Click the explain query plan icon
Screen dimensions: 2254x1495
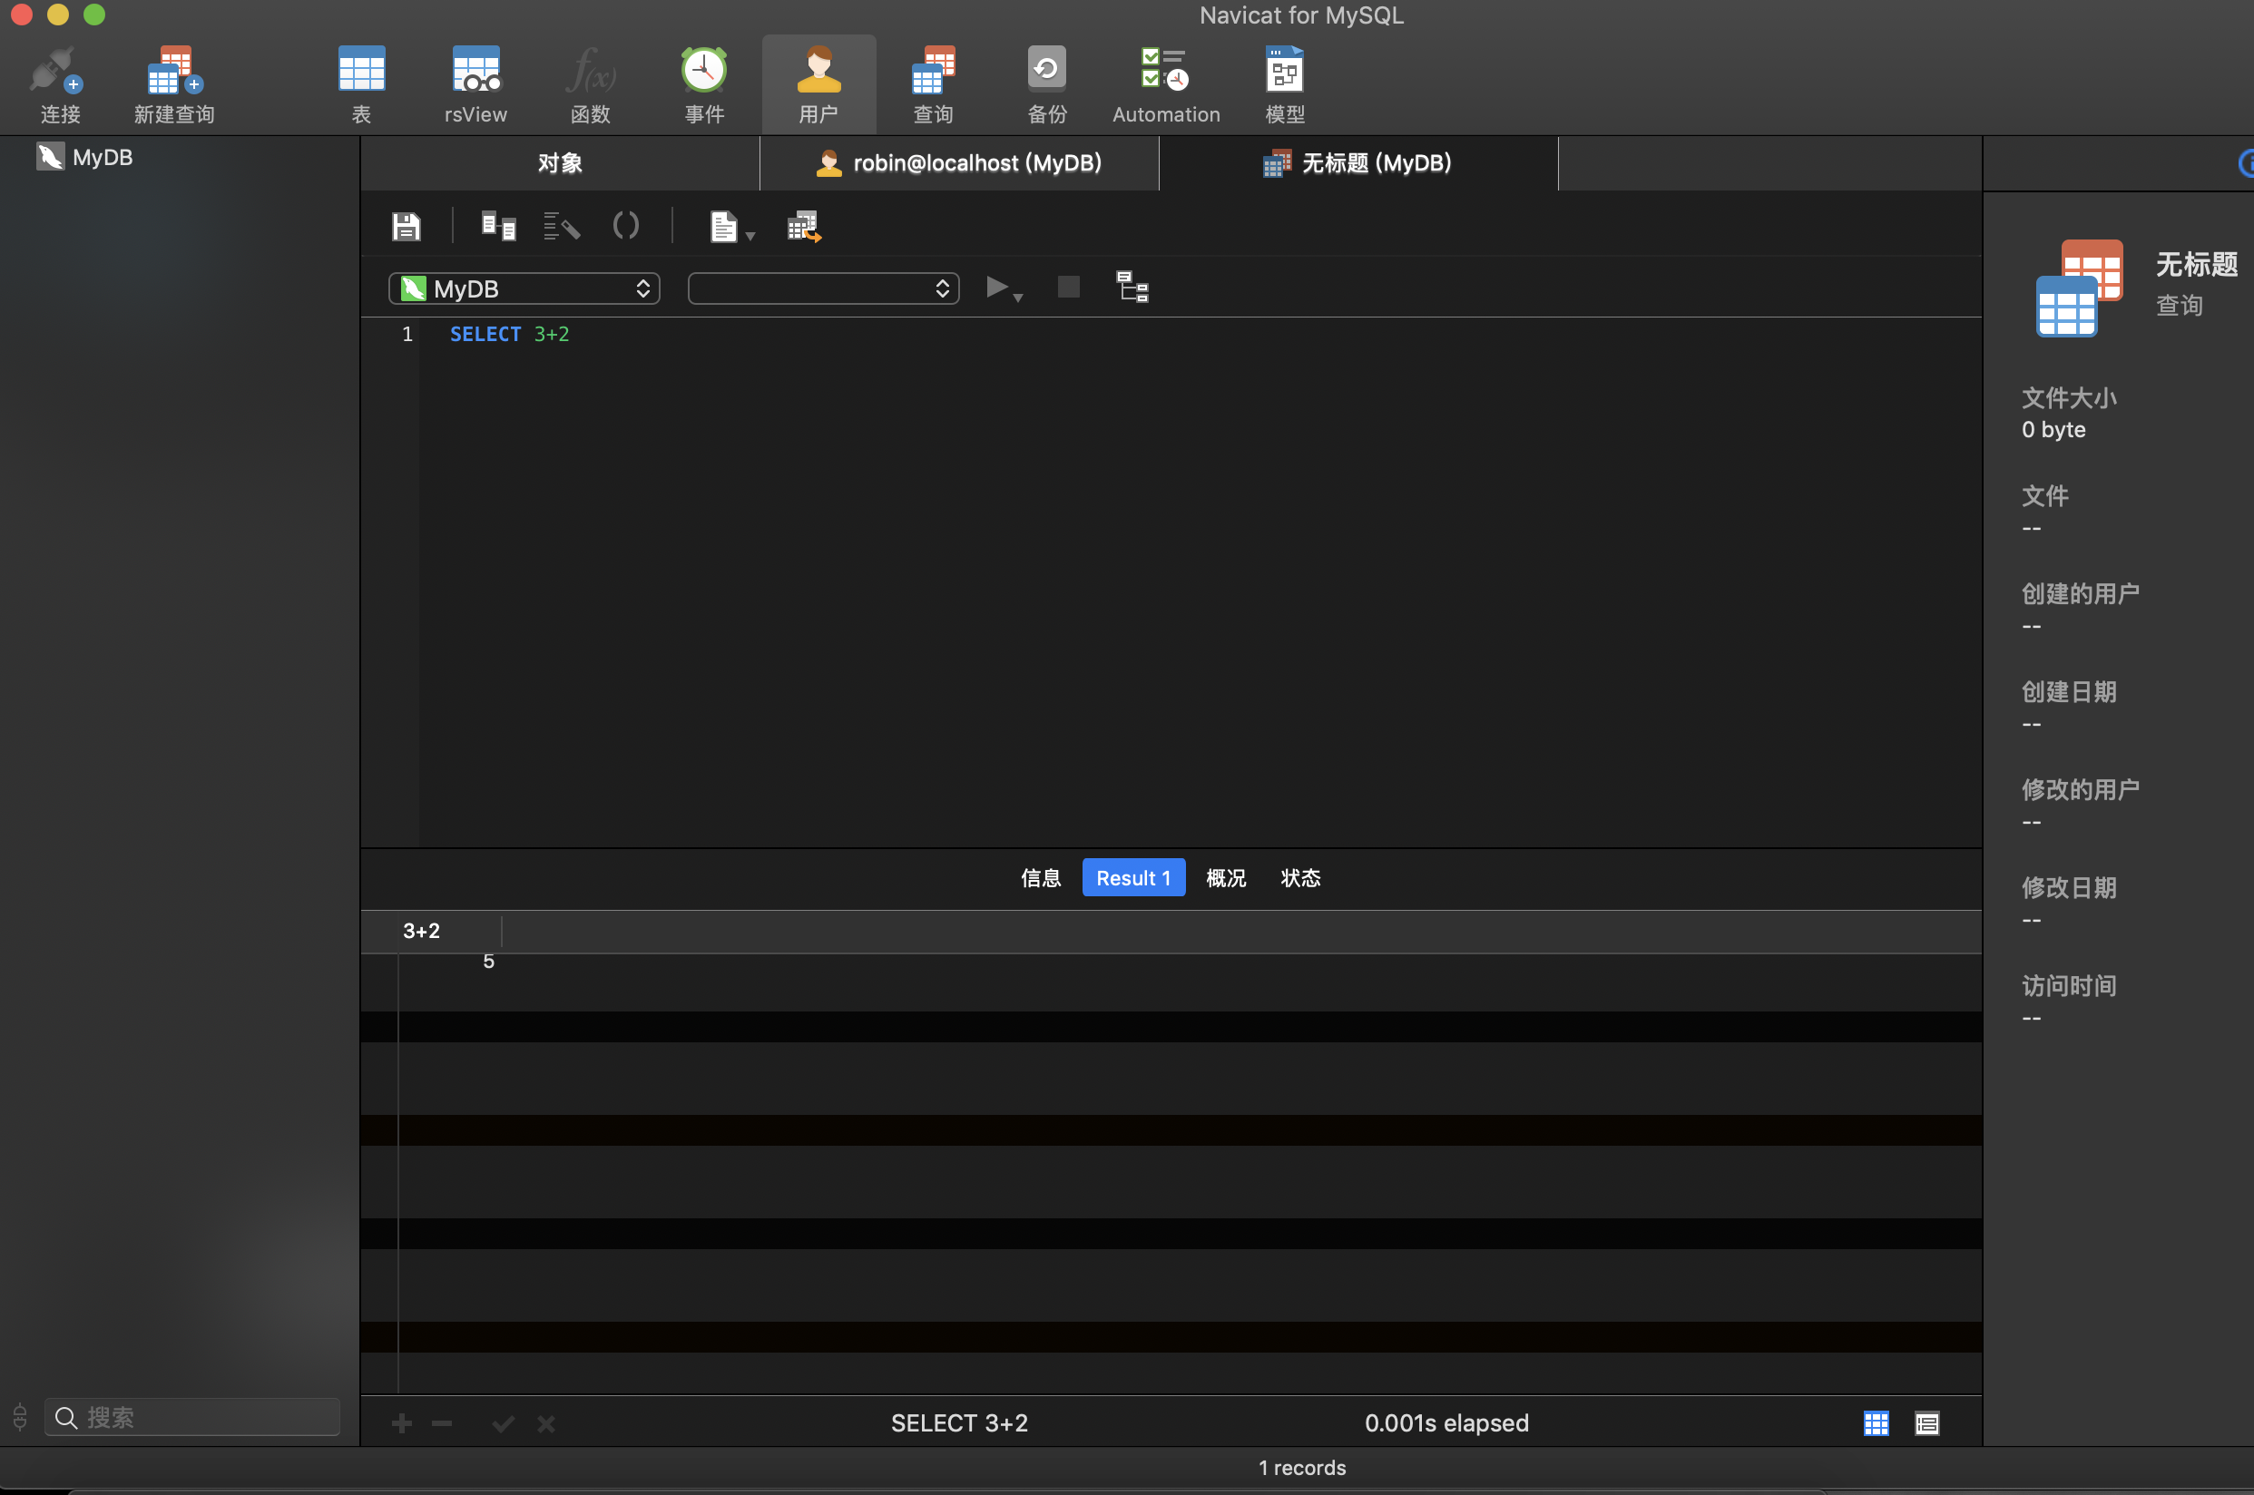[1132, 286]
